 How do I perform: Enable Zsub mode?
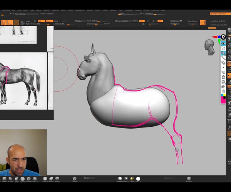click(56, 21)
